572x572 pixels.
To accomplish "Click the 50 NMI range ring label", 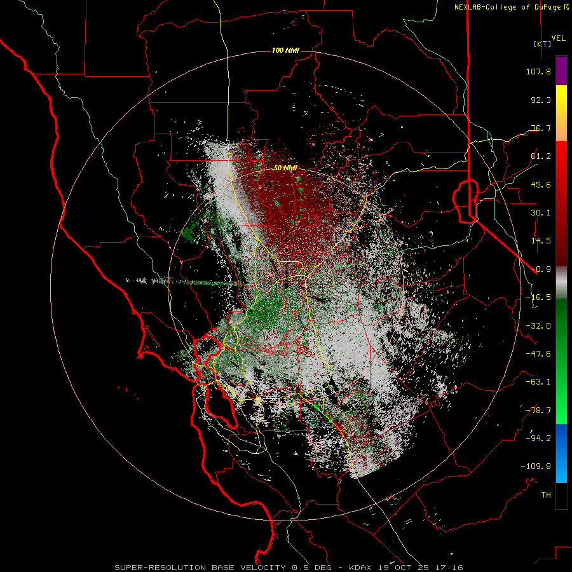I will pyautogui.click(x=285, y=168).
